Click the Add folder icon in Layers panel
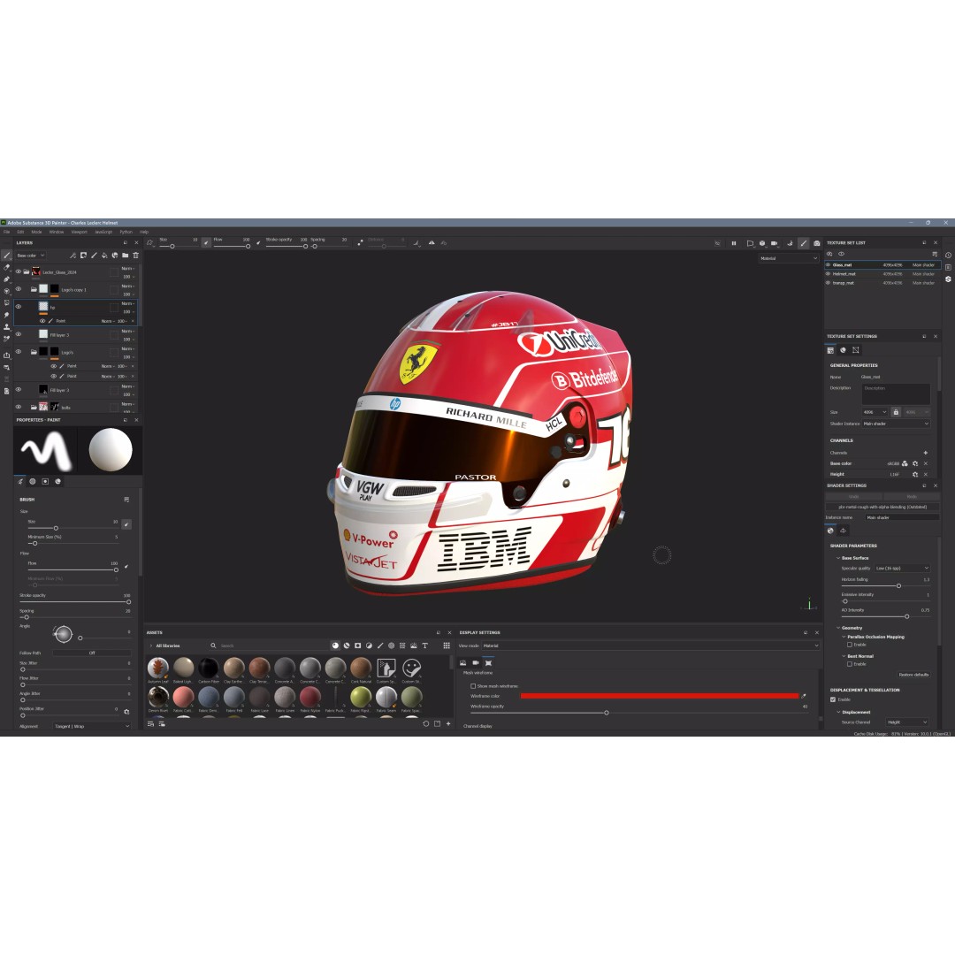955x955 pixels. tap(126, 255)
